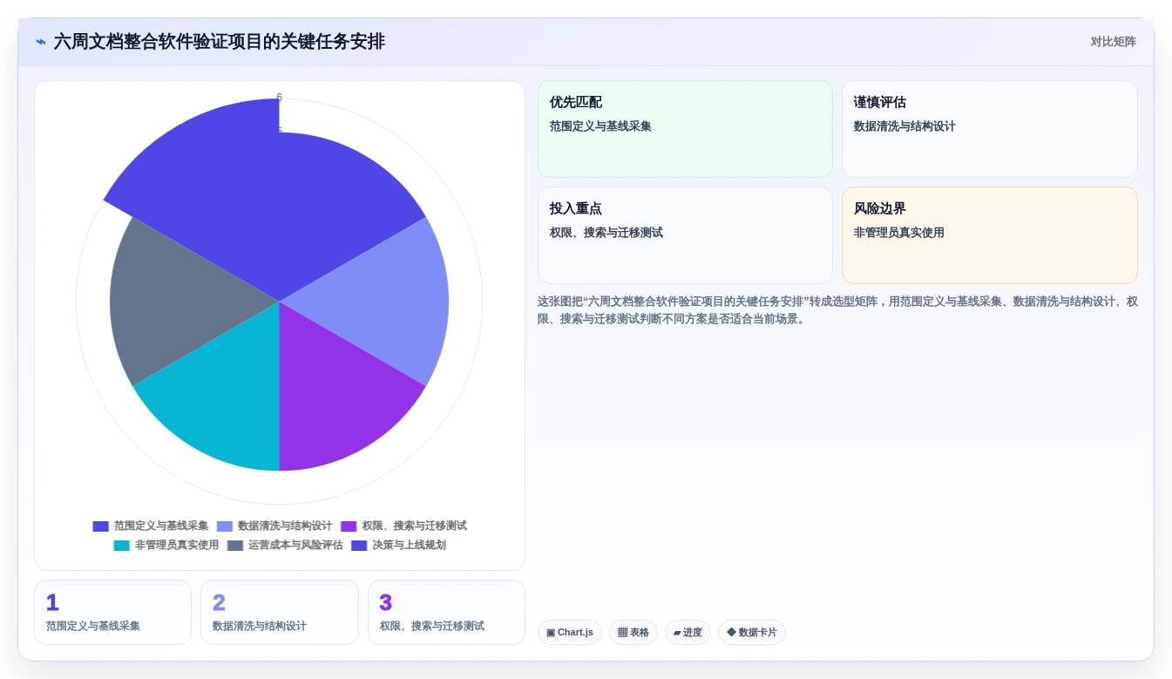
Task: Open the 风险边界 matrix card
Action: coord(990,235)
